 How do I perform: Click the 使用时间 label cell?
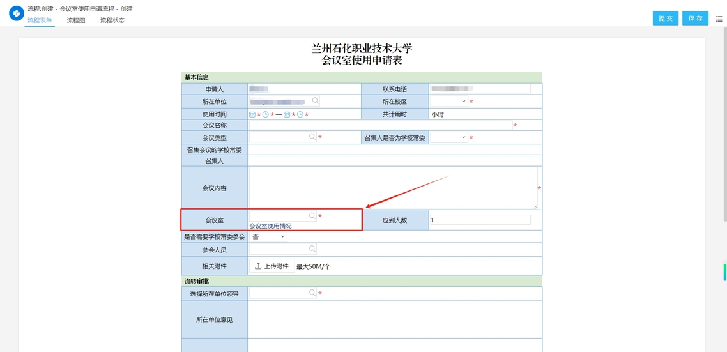(215, 114)
